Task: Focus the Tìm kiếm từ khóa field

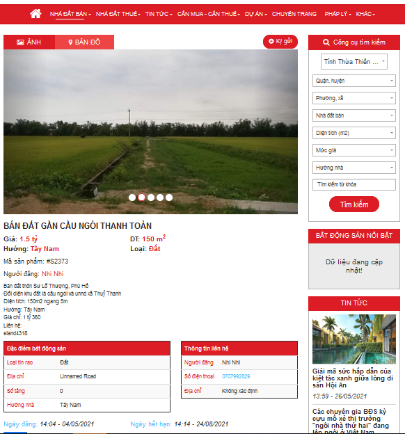Action: 354,184
